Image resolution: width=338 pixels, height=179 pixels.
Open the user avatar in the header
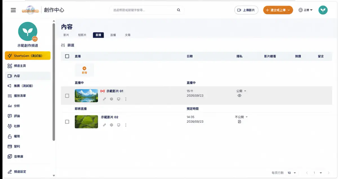click(x=323, y=10)
